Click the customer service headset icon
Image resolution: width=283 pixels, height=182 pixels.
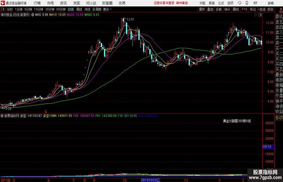[240, 3]
